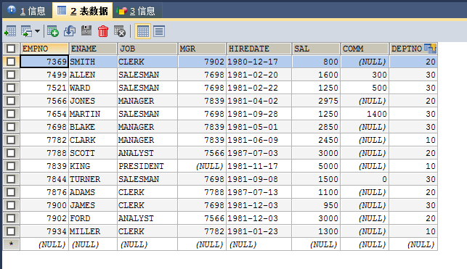Click the duplicate current row icon
The width and height of the screenshot is (467, 269).
coord(70,31)
